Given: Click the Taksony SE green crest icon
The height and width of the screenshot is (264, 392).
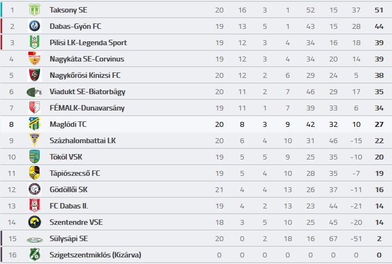Looking at the screenshot, I should (34, 10).
